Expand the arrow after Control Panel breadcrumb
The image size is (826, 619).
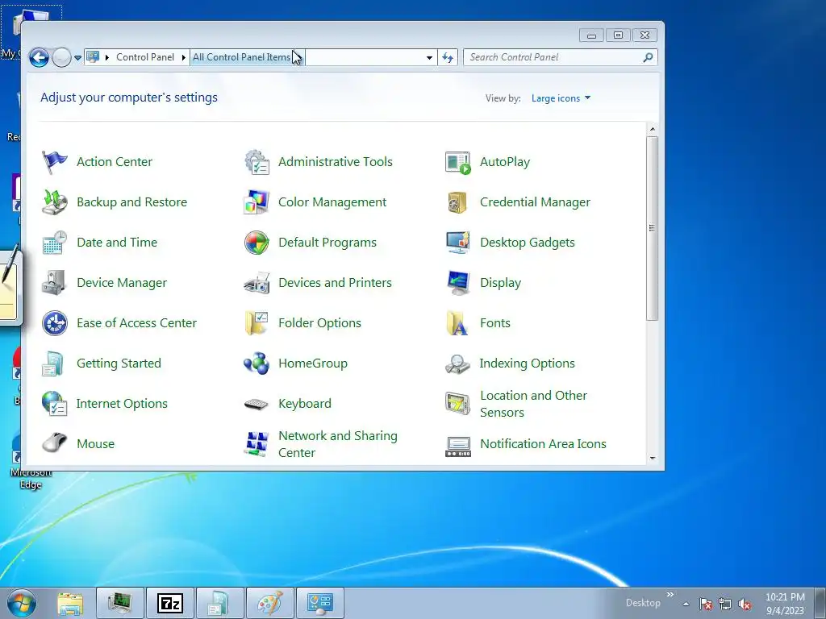point(184,57)
